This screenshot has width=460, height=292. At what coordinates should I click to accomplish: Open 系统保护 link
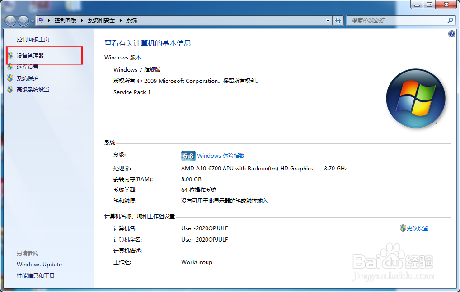click(28, 78)
